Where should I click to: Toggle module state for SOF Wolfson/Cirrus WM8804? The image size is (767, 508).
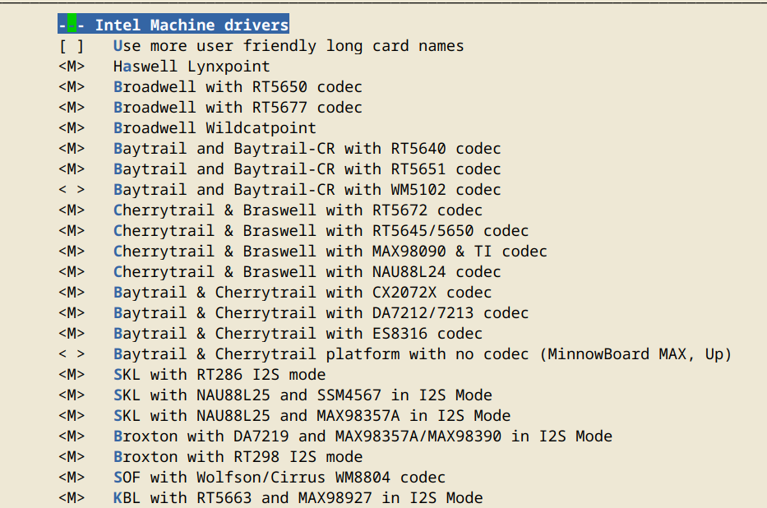tap(72, 478)
